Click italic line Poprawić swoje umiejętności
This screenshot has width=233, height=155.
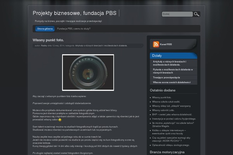62,103
